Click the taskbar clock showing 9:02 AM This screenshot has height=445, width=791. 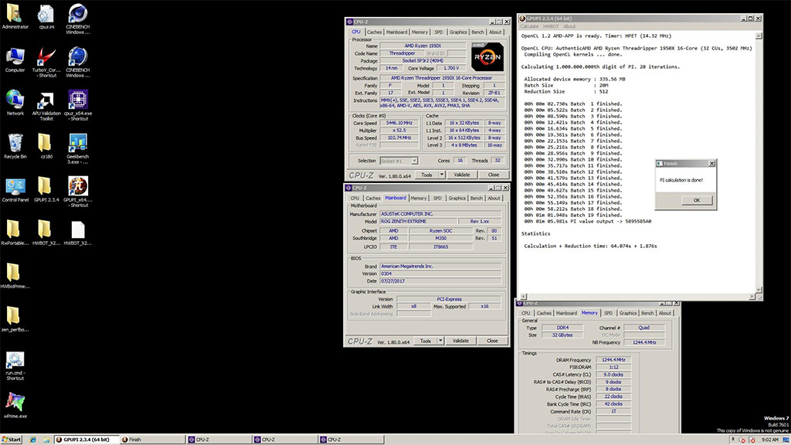pyautogui.click(x=770, y=440)
